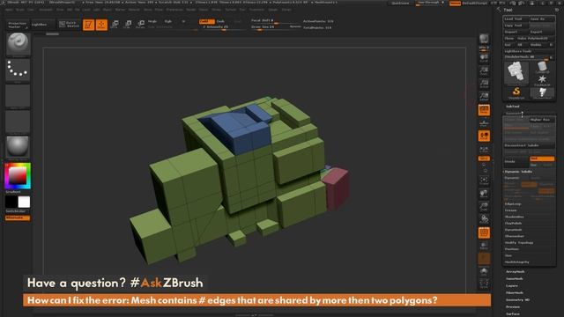The image size is (564, 317).
Task: Click the Scroll canvas icon on right shelf
Action: [x=484, y=58]
